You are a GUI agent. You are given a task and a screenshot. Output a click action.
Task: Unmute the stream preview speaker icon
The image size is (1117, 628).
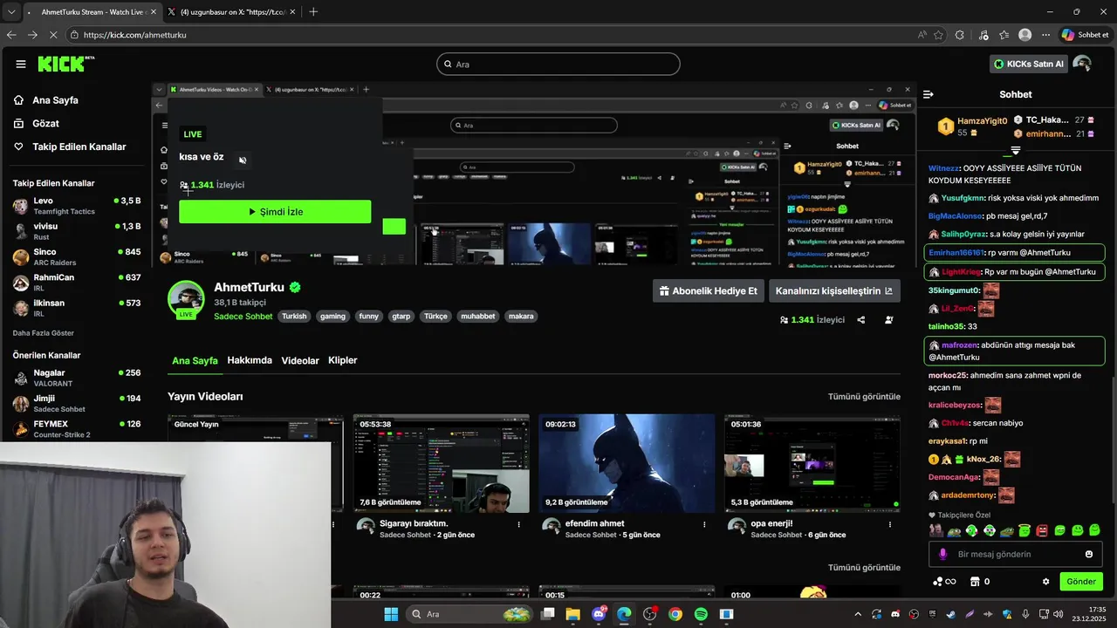243,160
